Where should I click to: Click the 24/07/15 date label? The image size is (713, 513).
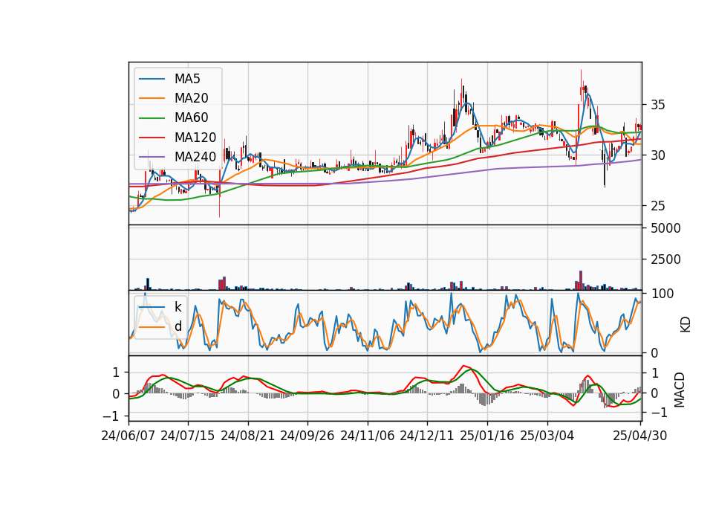tap(187, 436)
